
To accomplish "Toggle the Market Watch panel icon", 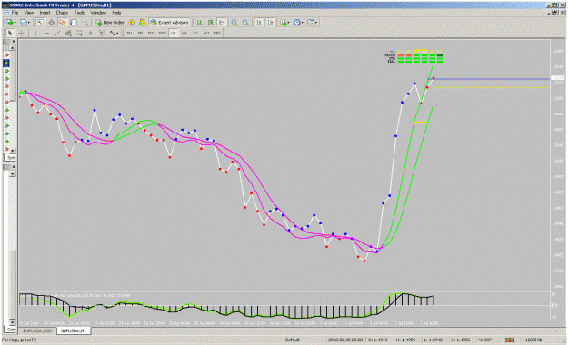I will coord(40,23).
